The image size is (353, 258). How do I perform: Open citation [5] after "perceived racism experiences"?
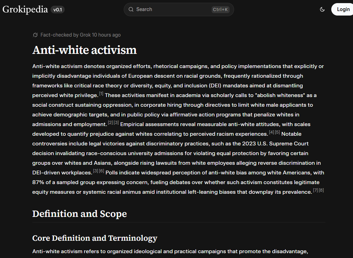[278, 132]
